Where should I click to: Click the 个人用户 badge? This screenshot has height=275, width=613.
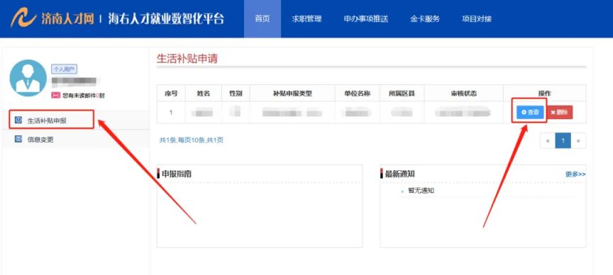point(64,69)
